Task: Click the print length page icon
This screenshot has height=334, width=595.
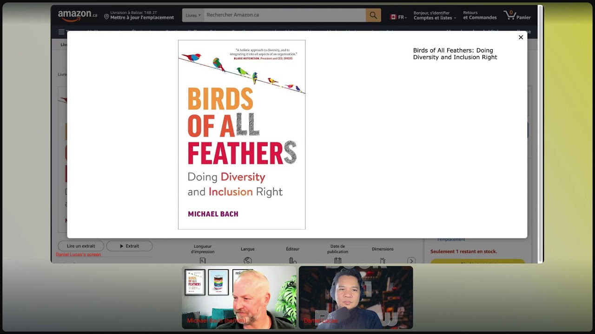Action: [x=203, y=261]
